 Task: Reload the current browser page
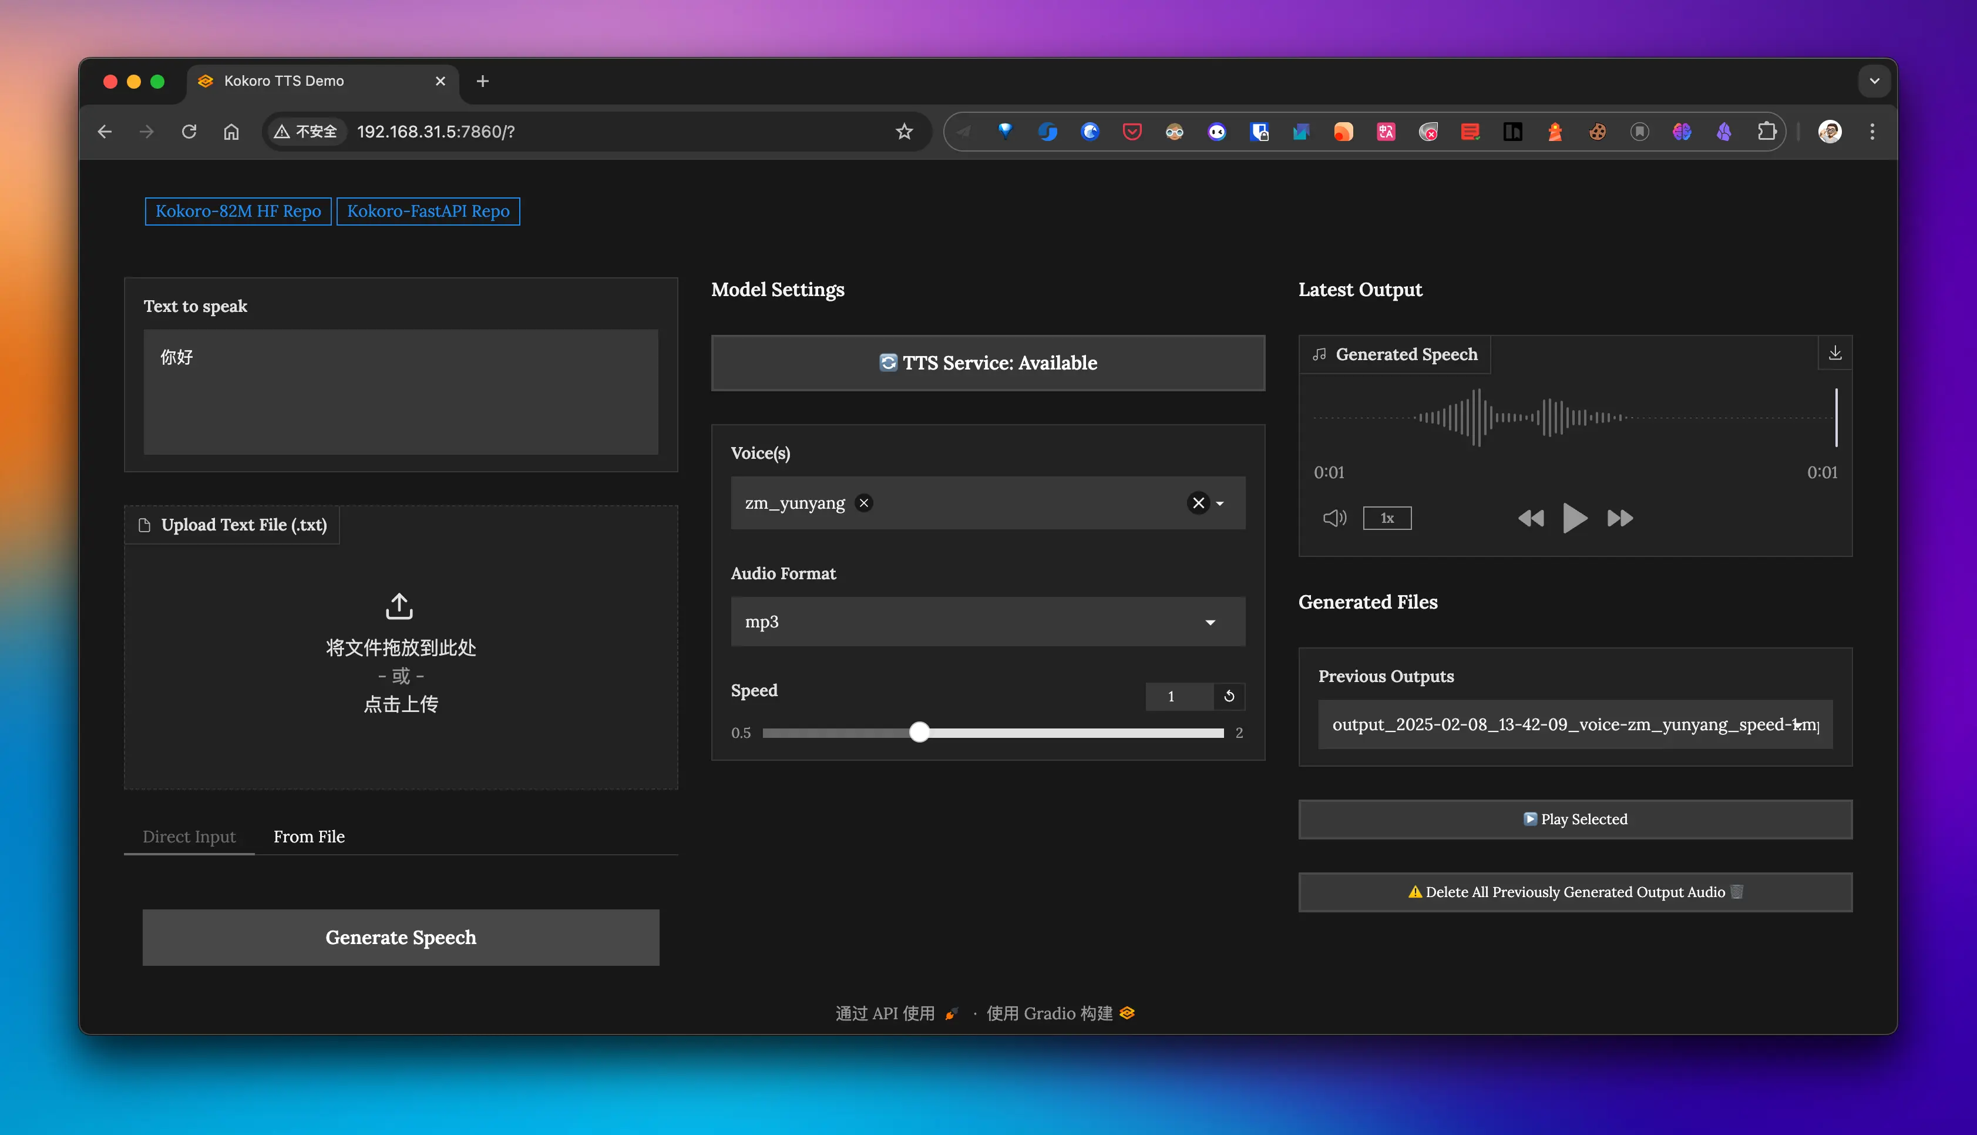click(189, 132)
